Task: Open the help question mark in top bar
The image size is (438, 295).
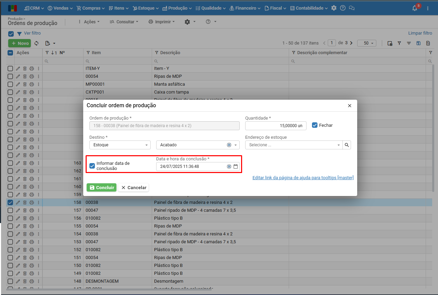Action: pos(342,8)
